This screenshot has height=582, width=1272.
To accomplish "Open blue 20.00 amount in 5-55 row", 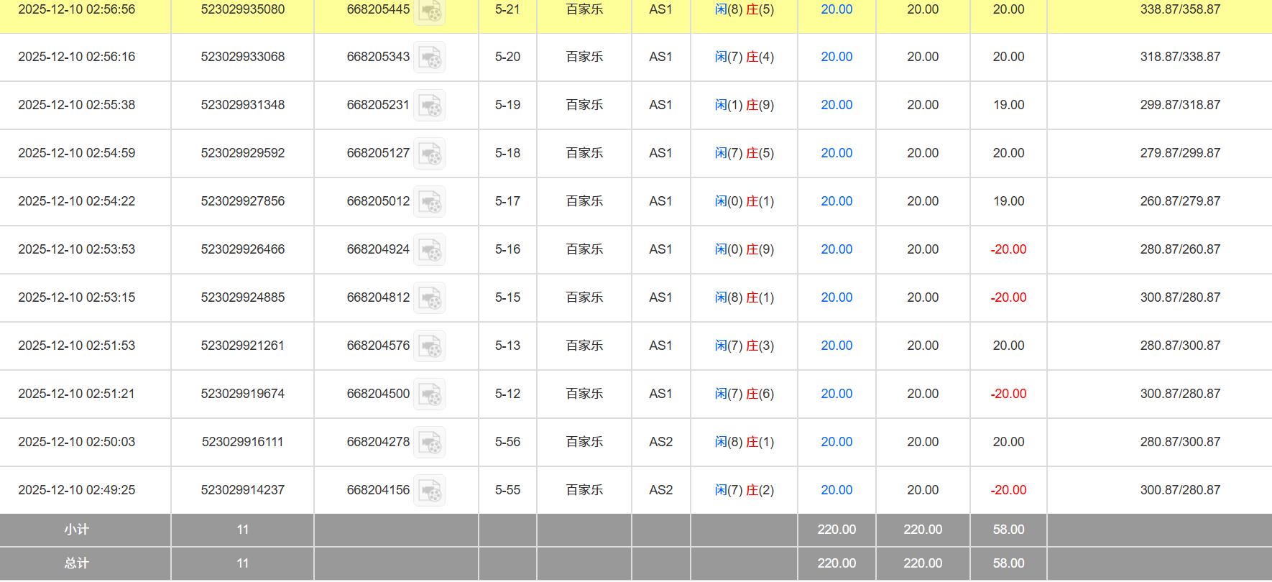I will coord(837,490).
